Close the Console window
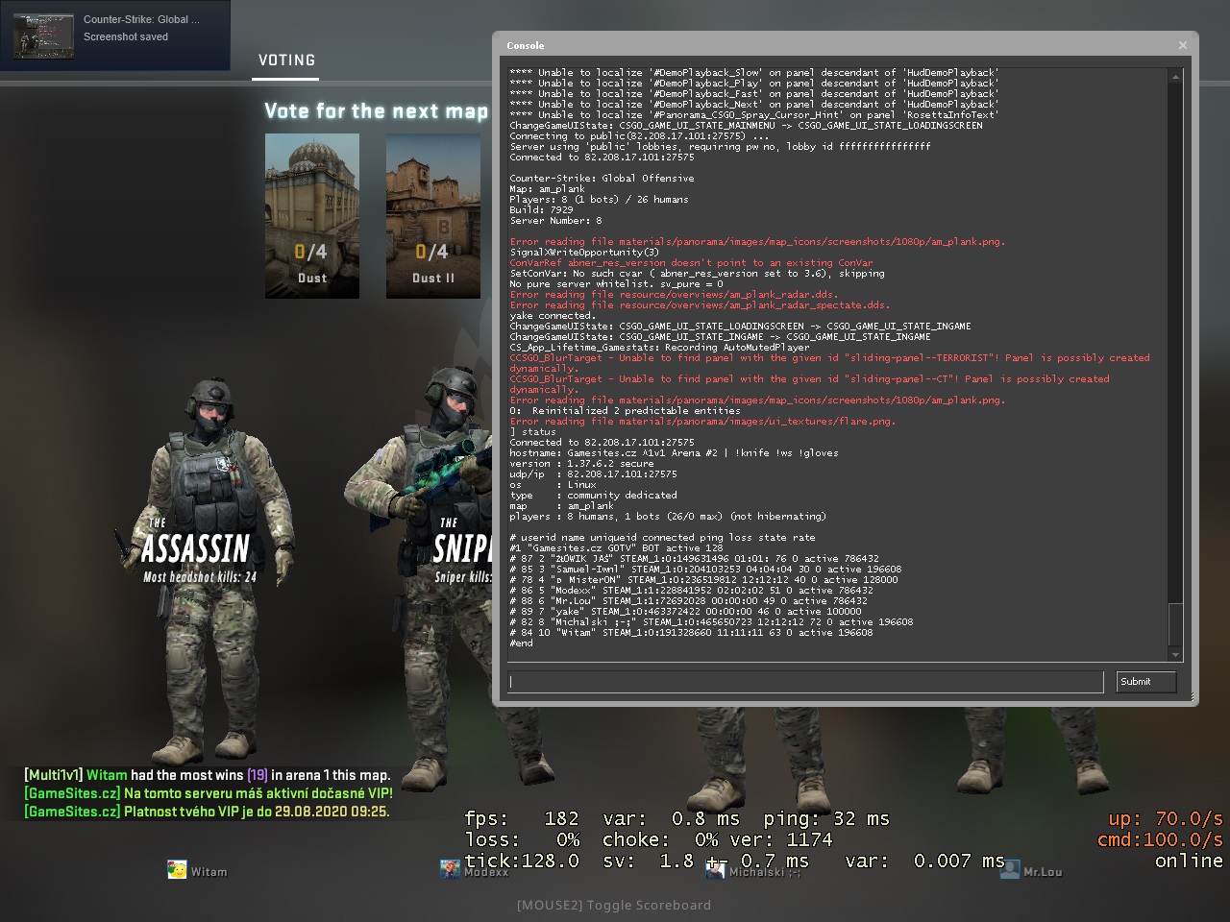 (x=1182, y=45)
